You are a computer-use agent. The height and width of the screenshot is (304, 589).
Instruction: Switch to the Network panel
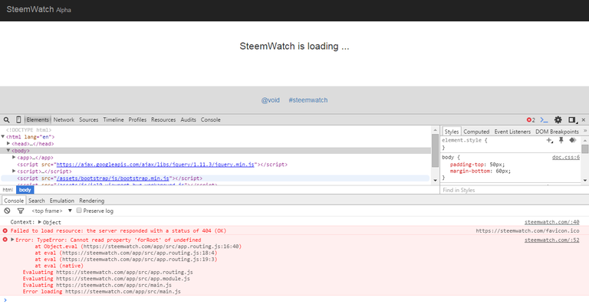coord(64,120)
